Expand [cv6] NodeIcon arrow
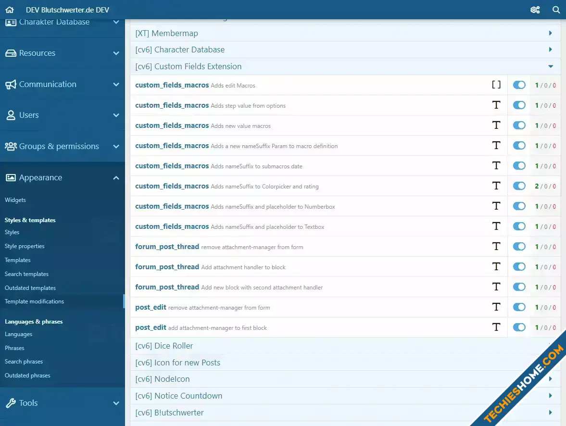 point(551,379)
